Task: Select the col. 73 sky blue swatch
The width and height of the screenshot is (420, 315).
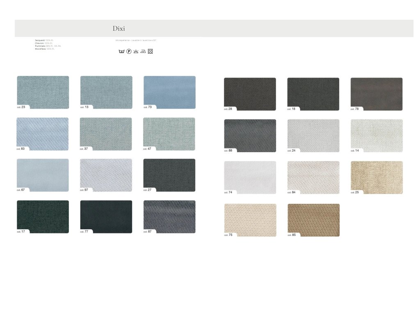Action: pyautogui.click(x=169, y=92)
